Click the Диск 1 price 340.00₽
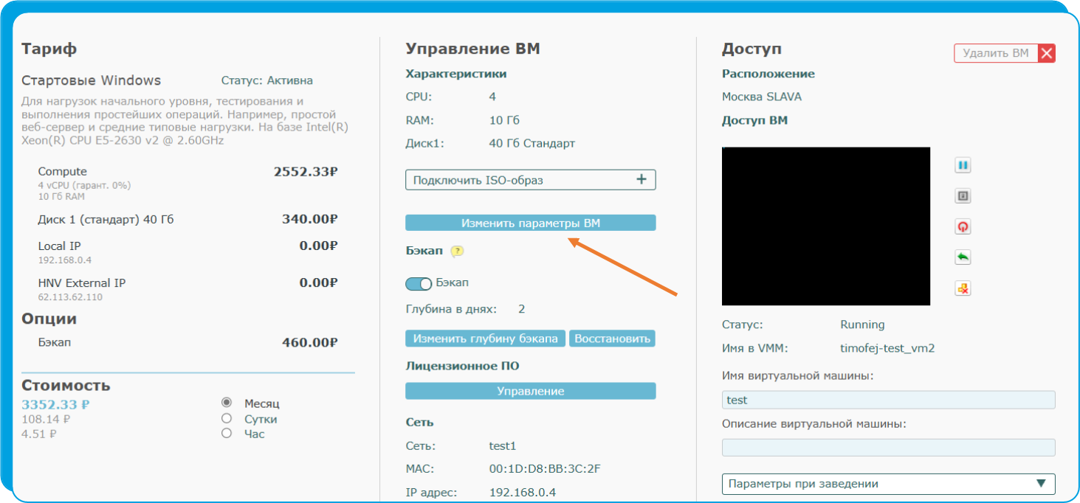The image size is (1080, 503). pyautogui.click(x=310, y=219)
